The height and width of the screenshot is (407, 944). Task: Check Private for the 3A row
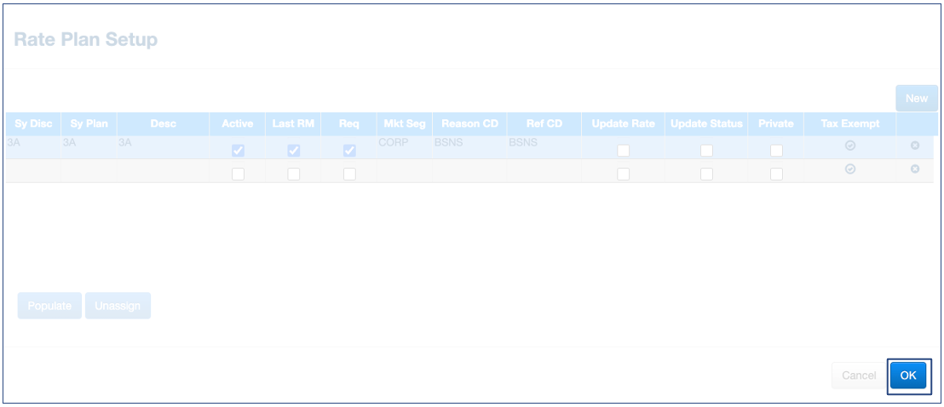(x=776, y=151)
